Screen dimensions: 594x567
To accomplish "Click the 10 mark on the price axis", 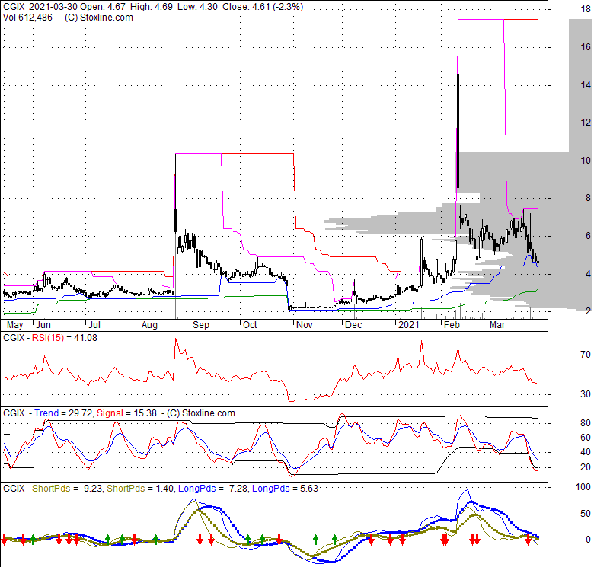I will pos(586,160).
